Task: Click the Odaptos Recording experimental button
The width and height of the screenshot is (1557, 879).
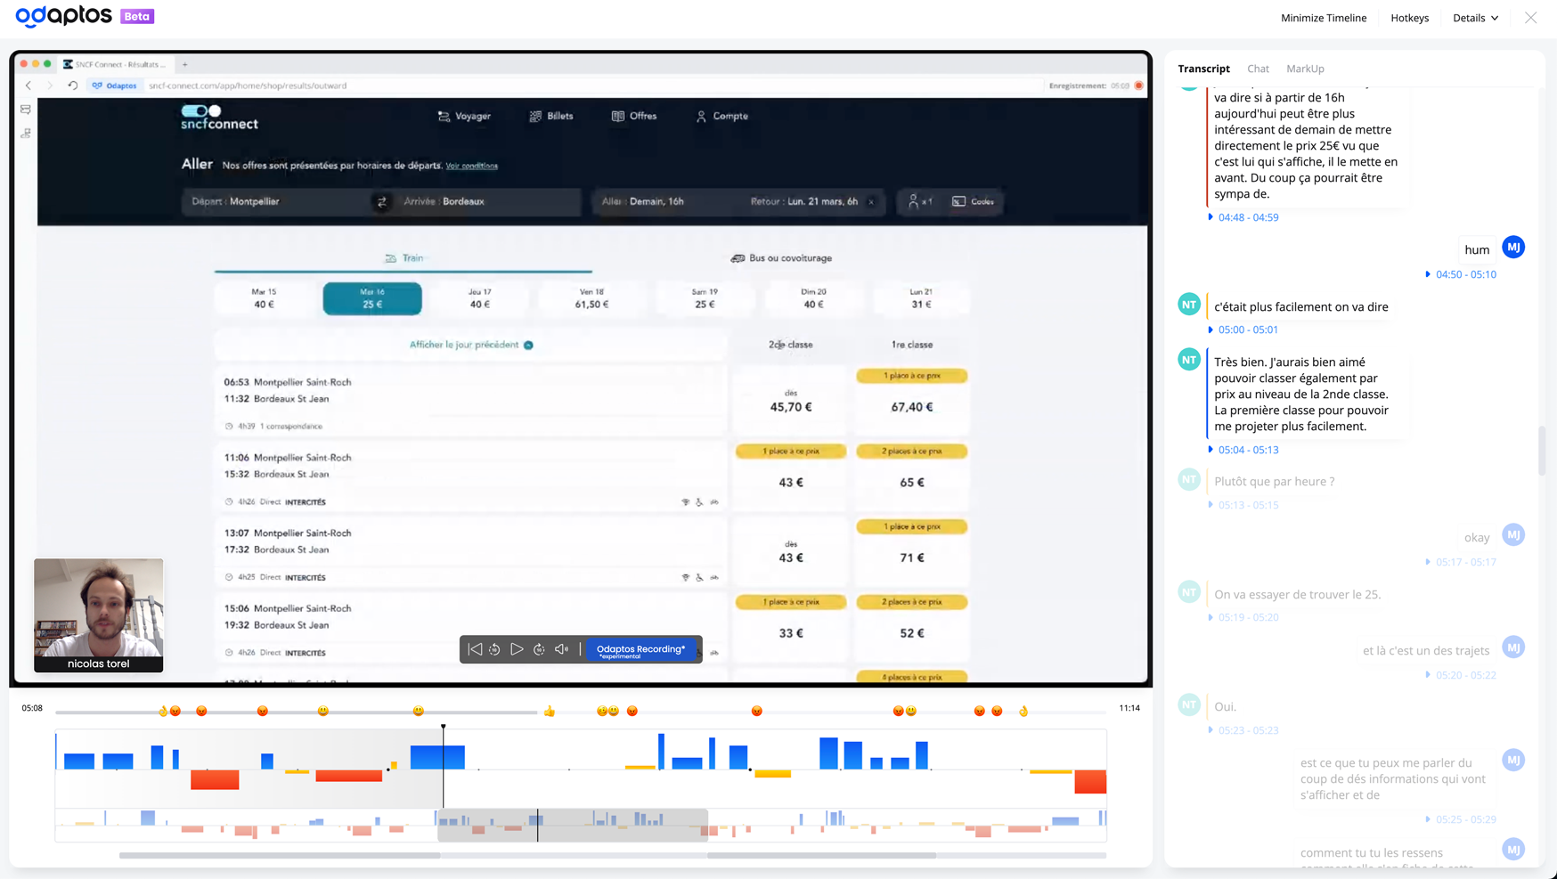Action: point(640,650)
